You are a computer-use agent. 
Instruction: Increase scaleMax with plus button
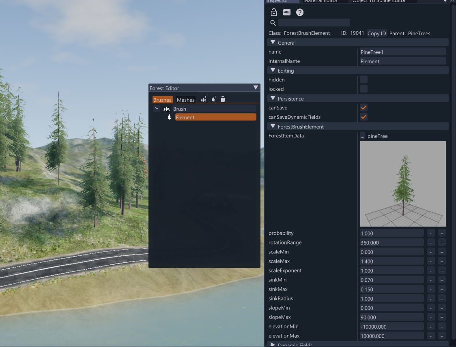click(x=442, y=261)
